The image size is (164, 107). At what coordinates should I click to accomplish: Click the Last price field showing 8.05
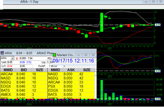(x=13, y=62)
